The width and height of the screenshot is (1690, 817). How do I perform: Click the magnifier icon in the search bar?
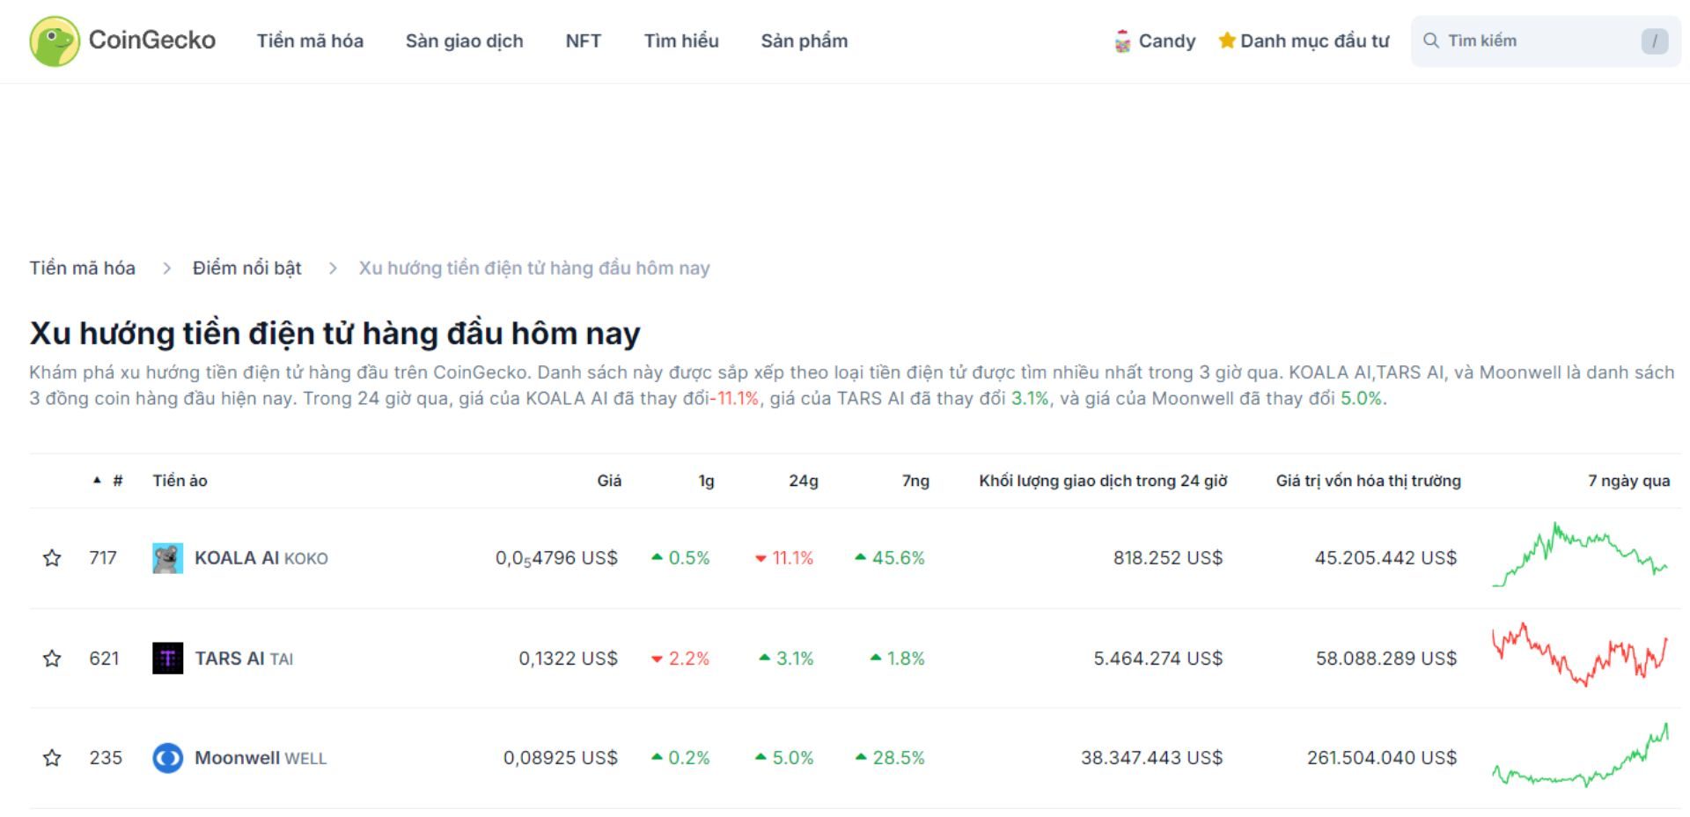tap(1430, 40)
